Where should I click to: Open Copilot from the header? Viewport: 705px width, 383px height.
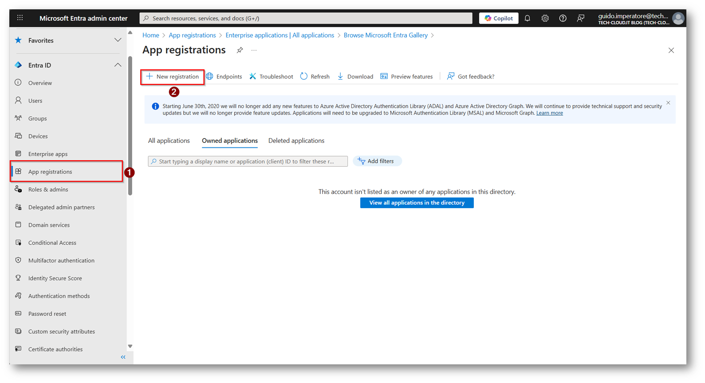pos(499,18)
